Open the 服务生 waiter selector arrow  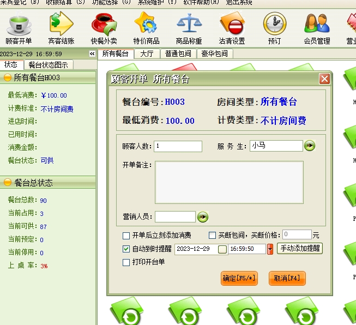point(310,146)
